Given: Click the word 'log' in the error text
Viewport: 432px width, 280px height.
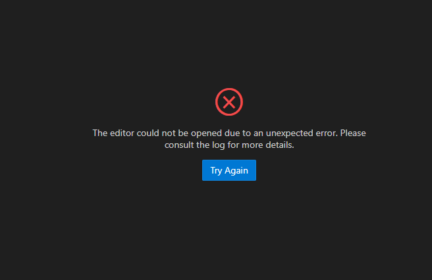Looking at the screenshot, I should tap(218, 145).
